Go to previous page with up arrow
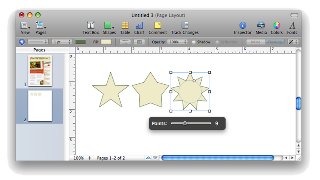The height and width of the screenshot is (180, 320). tap(148, 158)
